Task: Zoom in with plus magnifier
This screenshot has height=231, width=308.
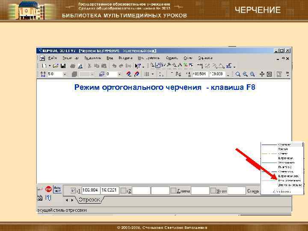Action: pos(245,74)
